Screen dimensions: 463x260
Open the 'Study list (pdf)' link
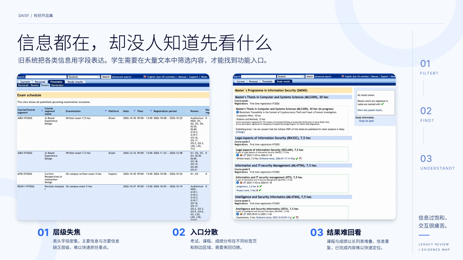[366, 121]
